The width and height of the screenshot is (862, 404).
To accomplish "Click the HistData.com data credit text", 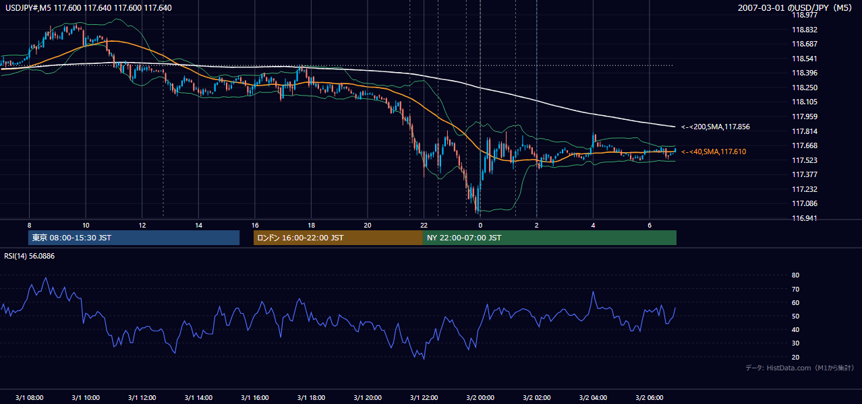I will click(800, 368).
